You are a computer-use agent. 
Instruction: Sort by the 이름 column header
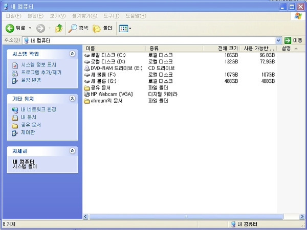pos(114,49)
